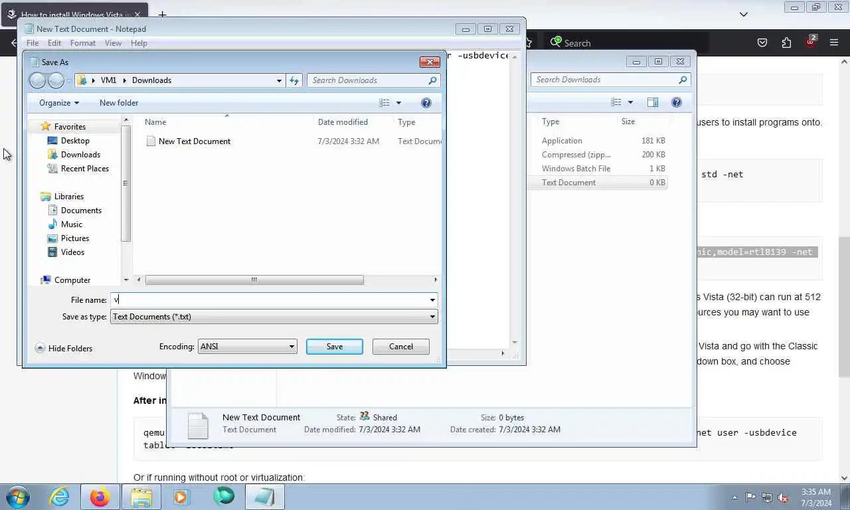Viewport: 850px width, 510px height.
Task: Click the magnifier in Save As search box
Action: 432,80
